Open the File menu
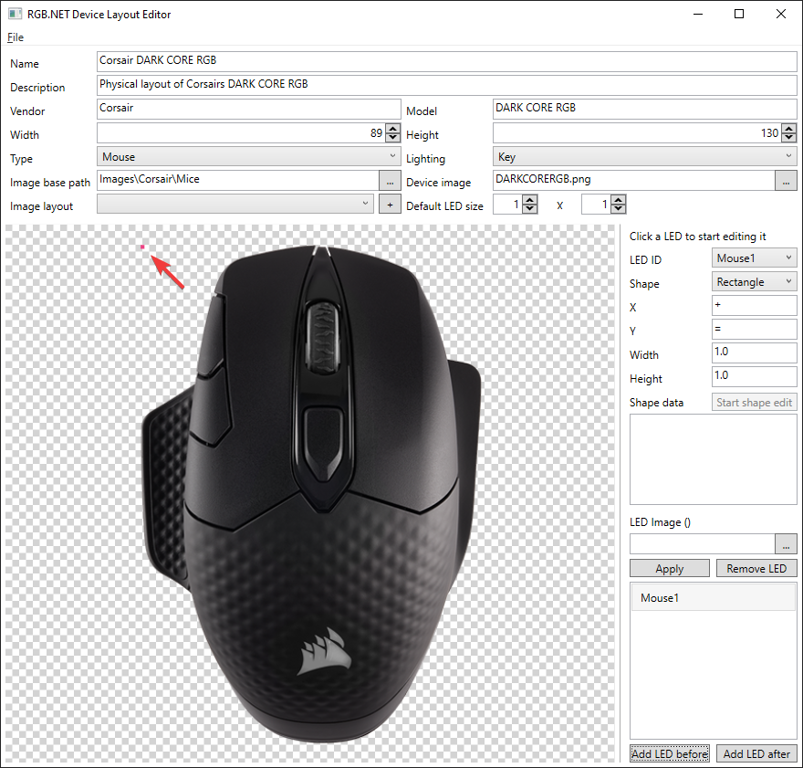The image size is (803, 768). pos(15,37)
